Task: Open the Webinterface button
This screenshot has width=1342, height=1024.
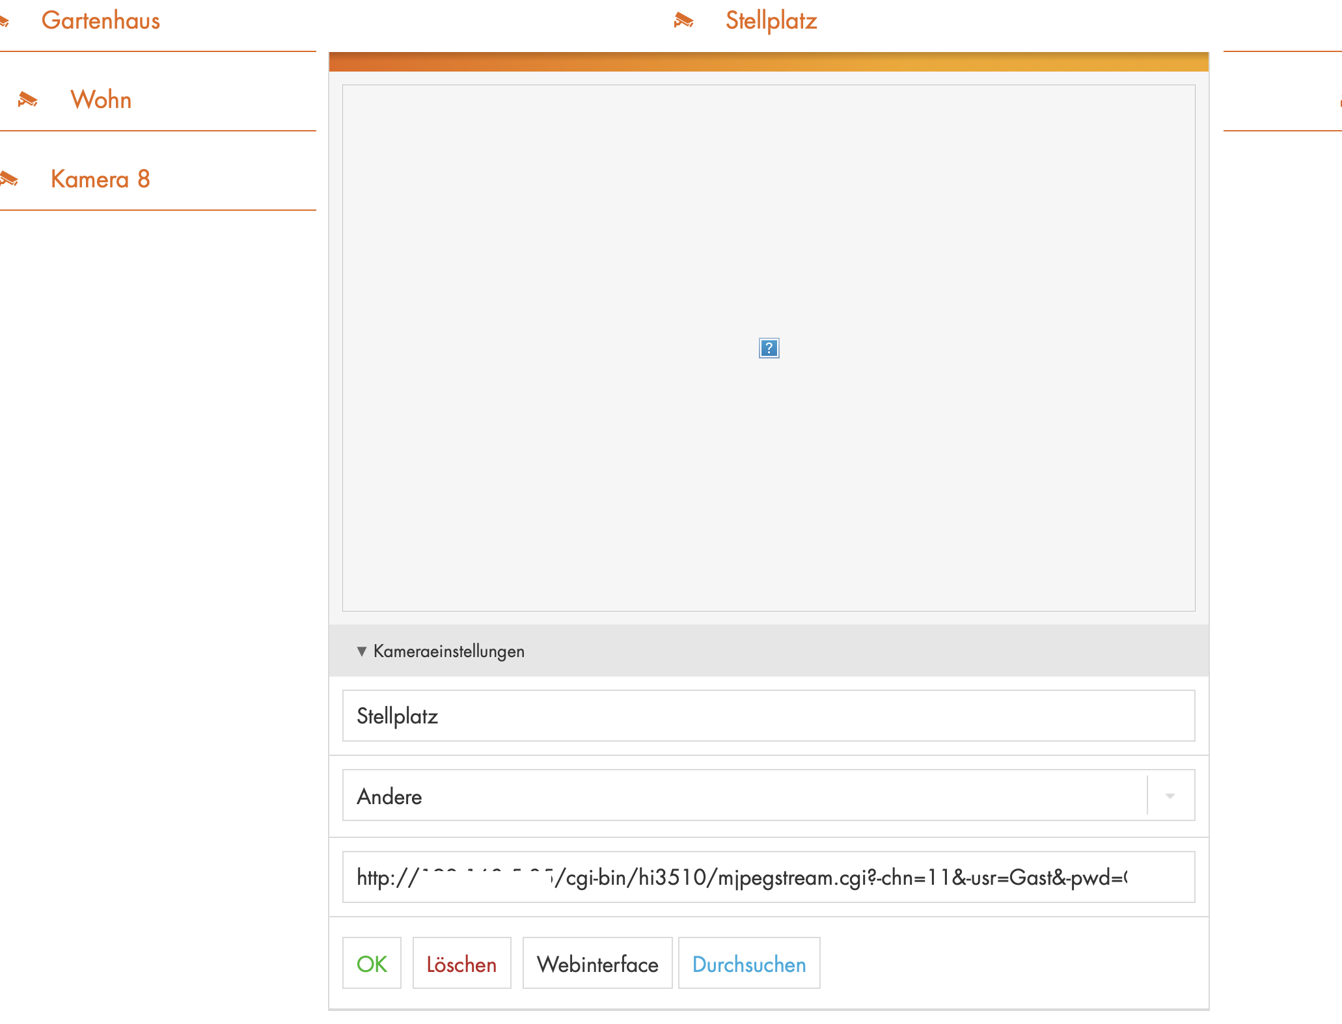Action: point(597,963)
